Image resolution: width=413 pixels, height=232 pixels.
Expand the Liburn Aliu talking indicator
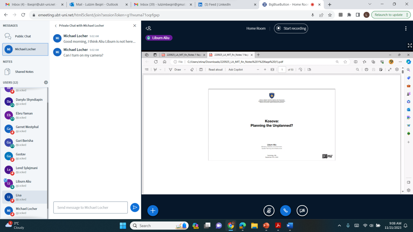pyautogui.click(x=159, y=38)
